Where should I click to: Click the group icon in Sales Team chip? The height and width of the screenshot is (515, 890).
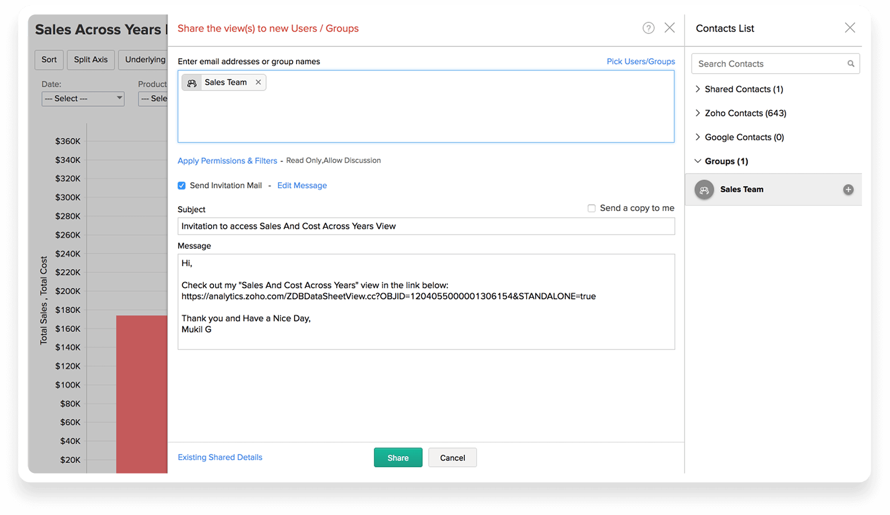point(192,83)
